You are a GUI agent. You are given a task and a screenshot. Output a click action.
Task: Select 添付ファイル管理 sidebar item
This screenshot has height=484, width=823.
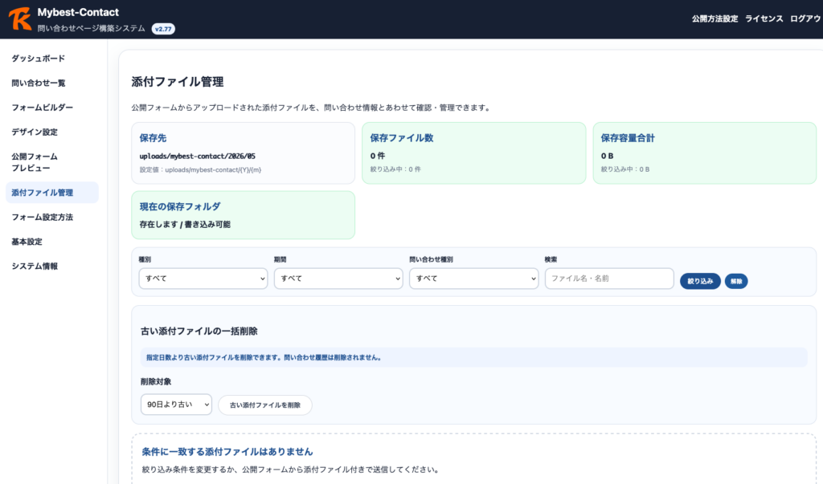pos(52,193)
